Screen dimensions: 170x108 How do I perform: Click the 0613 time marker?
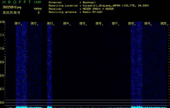click(50, 23)
